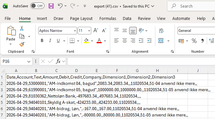Click the Paste clipboard icon
Viewport: 215px width, 119px height.
[11, 31]
